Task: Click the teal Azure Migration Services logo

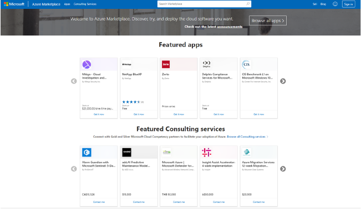Action: (247, 152)
